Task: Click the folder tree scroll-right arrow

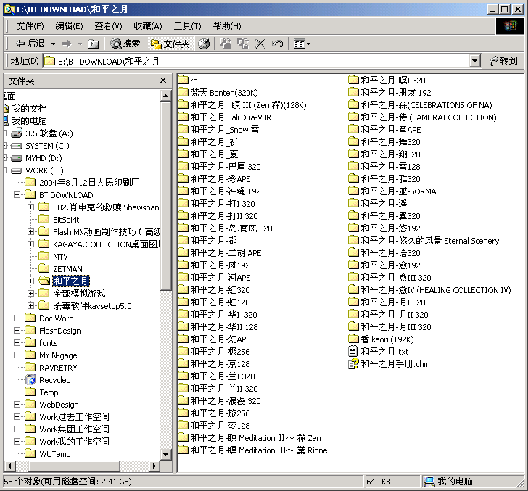Action: 154,466
